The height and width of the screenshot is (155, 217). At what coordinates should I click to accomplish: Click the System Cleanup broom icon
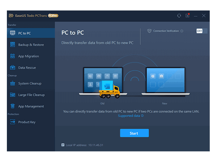click(x=13, y=83)
